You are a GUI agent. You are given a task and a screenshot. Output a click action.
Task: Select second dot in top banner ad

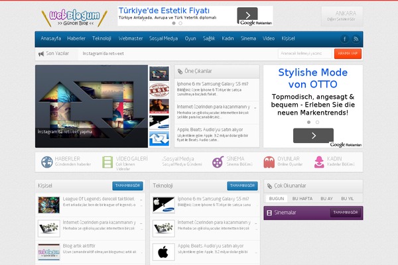tap(180, 23)
